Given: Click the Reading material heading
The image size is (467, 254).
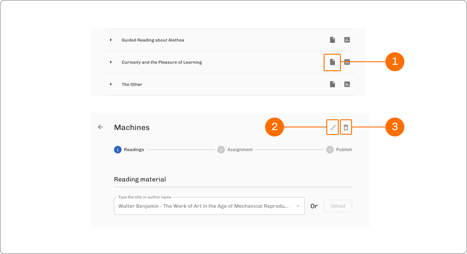Looking at the screenshot, I should point(140,179).
